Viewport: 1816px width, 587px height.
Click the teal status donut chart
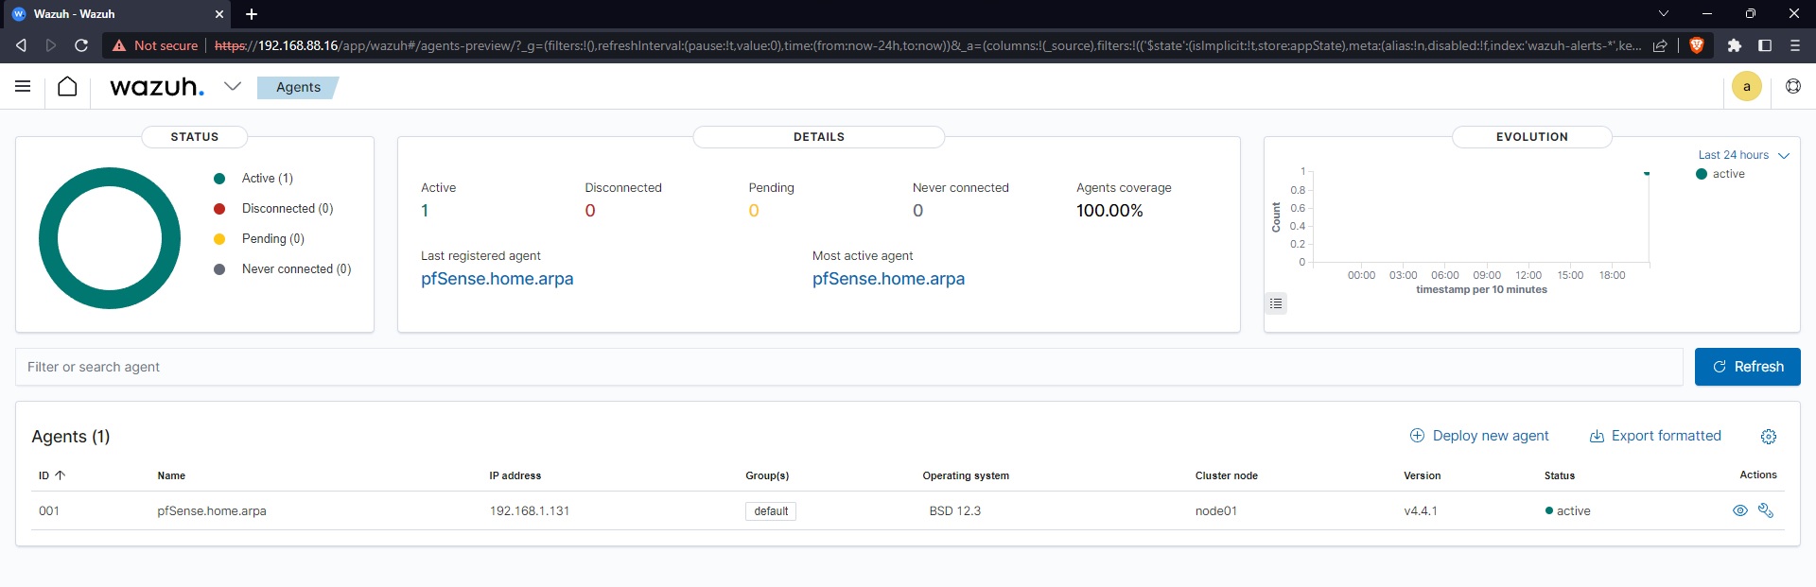110,238
